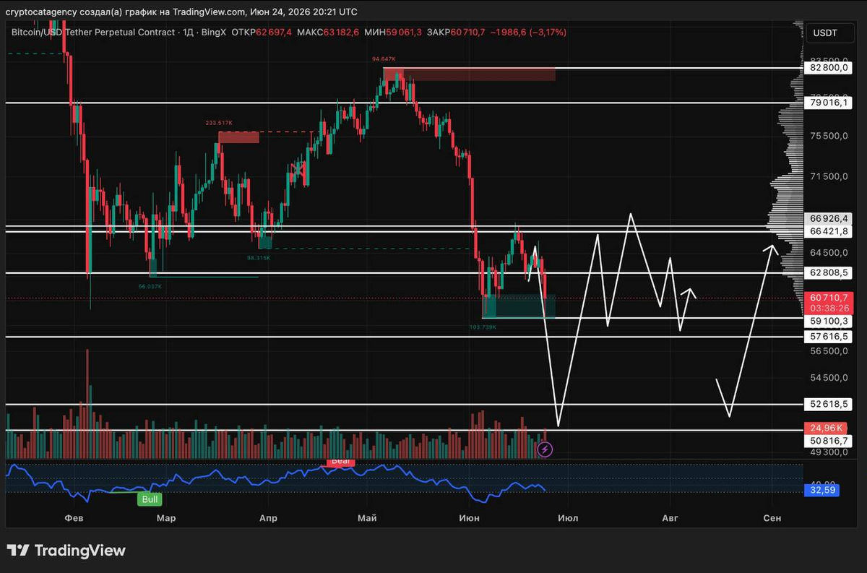867x573 pixels.
Task: Select the red Bear RSI label
Action: pos(340,461)
